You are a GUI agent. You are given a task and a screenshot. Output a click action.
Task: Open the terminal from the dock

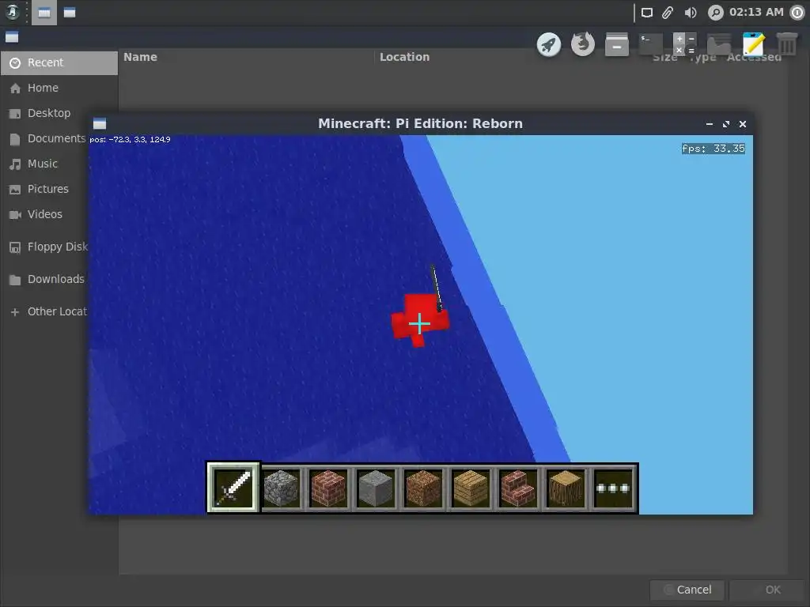click(650, 44)
